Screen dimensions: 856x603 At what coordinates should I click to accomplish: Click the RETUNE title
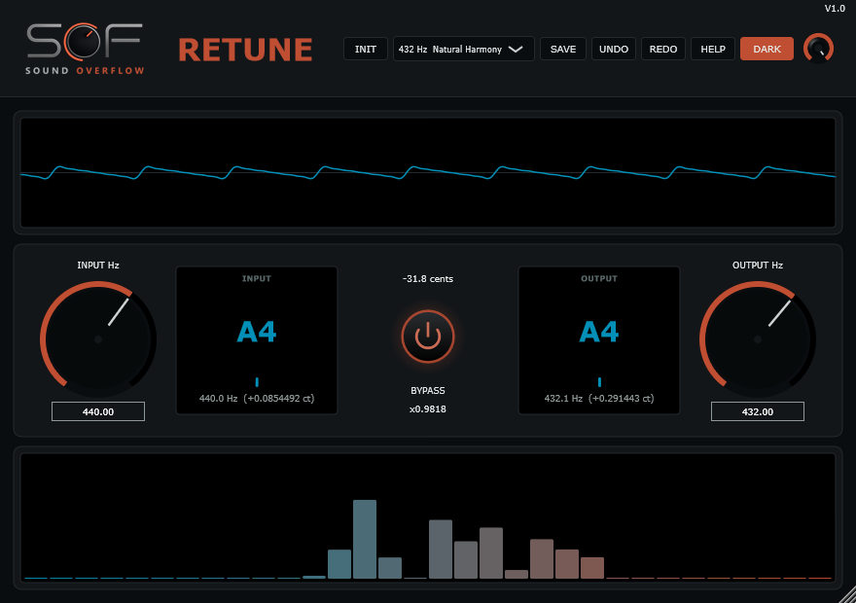245,50
